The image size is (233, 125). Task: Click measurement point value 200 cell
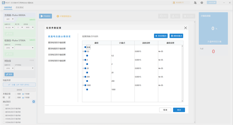click(113, 81)
